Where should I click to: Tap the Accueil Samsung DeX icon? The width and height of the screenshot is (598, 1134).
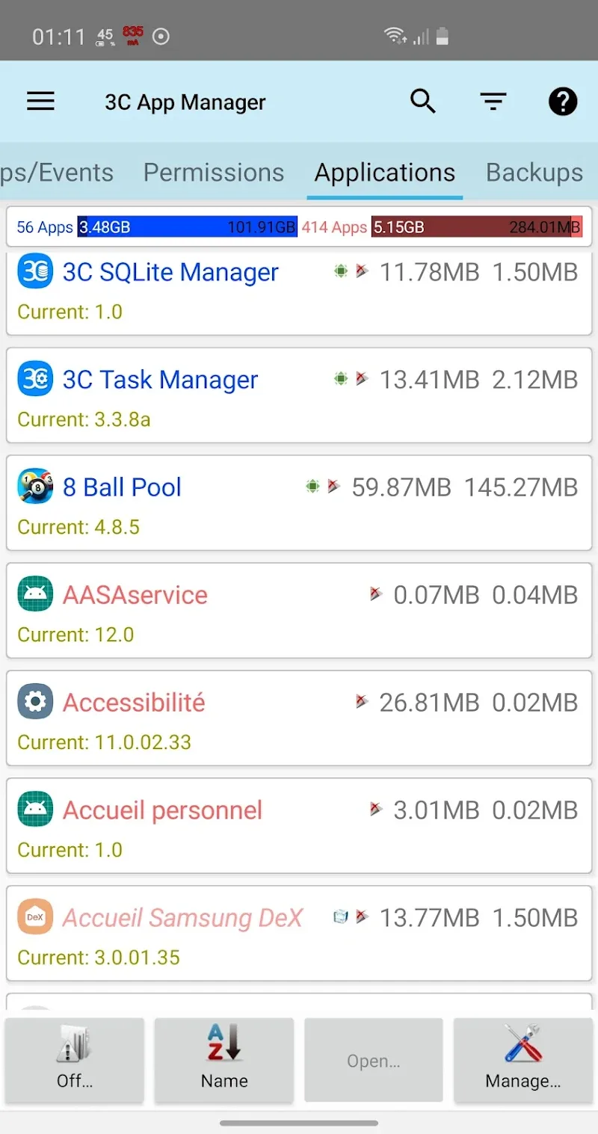point(35,917)
